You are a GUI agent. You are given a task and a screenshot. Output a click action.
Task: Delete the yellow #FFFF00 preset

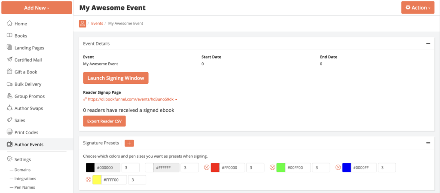pos(89,180)
